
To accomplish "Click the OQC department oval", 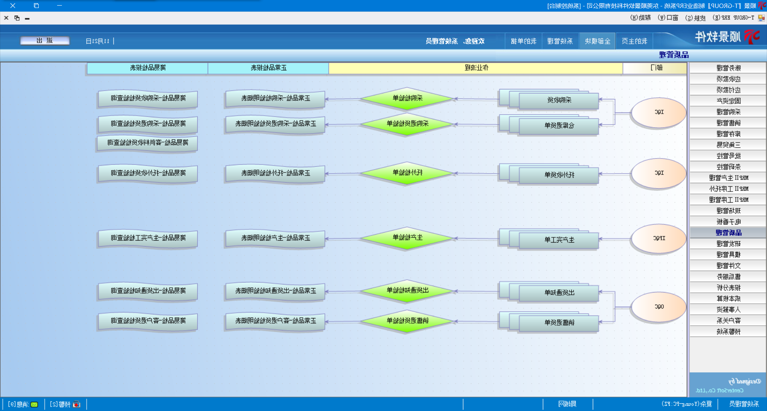I will pyautogui.click(x=659, y=307).
